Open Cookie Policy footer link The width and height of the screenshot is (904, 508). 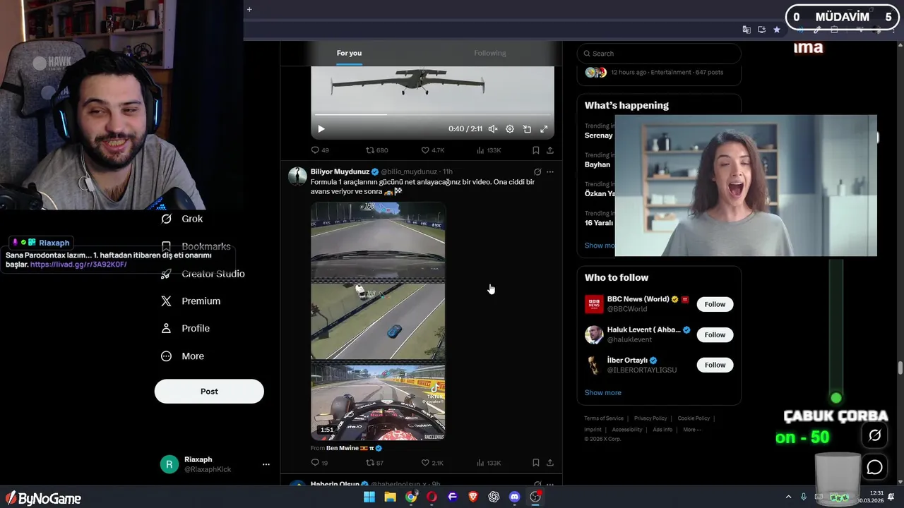[x=694, y=418]
